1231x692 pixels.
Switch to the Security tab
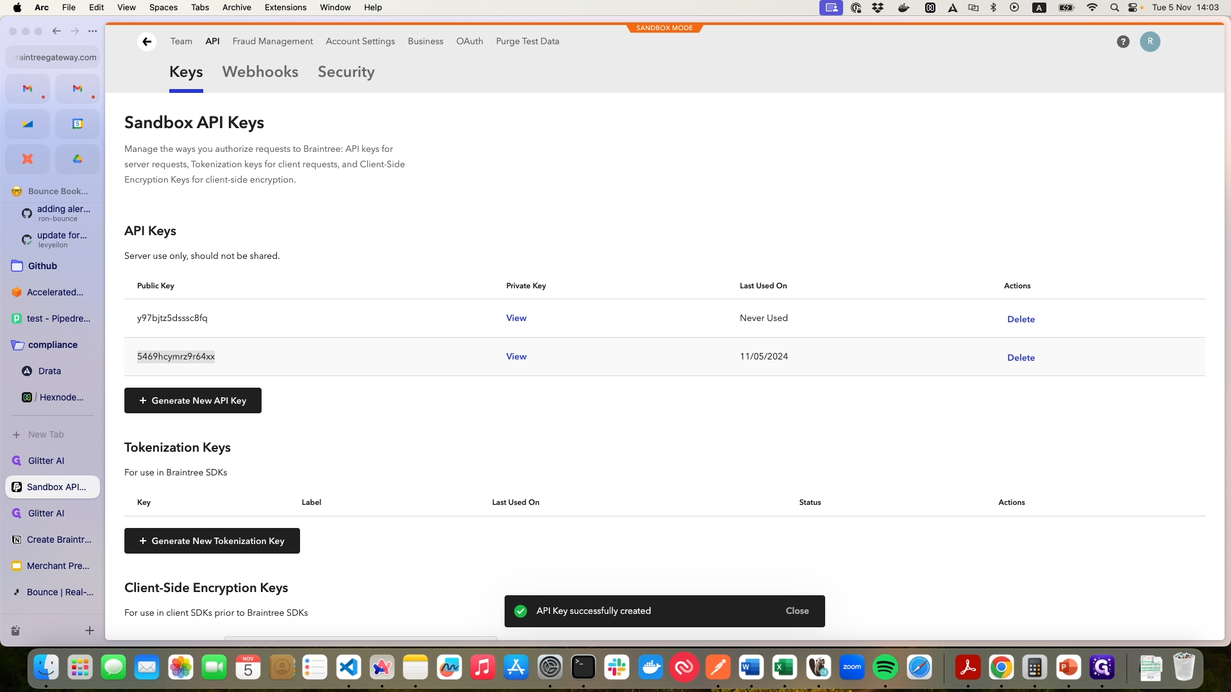pyautogui.click(x=346, y=72)
